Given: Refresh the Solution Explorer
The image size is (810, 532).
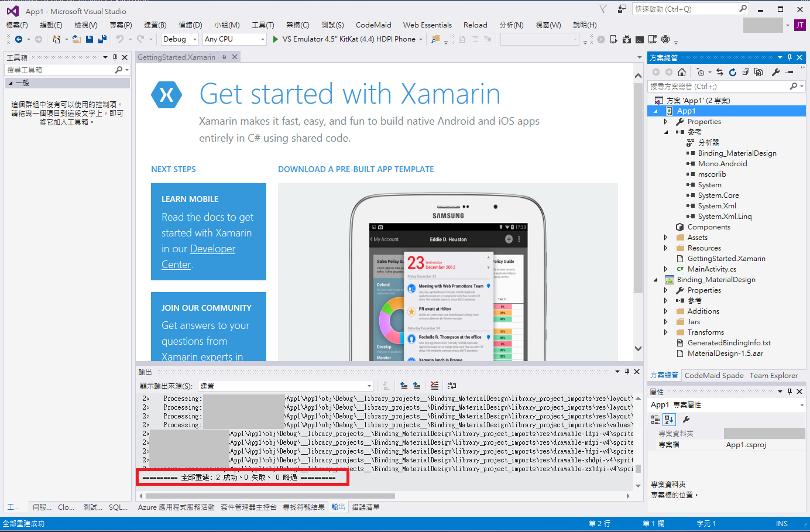Looking at the screenshot, I should pos(733,72).
